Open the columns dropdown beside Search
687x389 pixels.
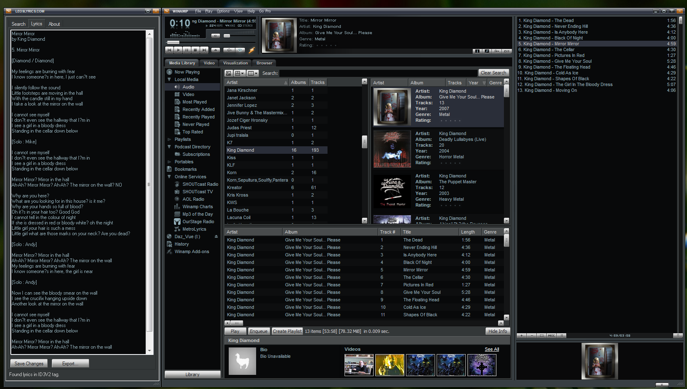(253, 73)
